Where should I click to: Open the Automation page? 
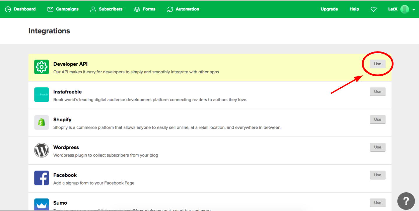[x=183, y=9]
